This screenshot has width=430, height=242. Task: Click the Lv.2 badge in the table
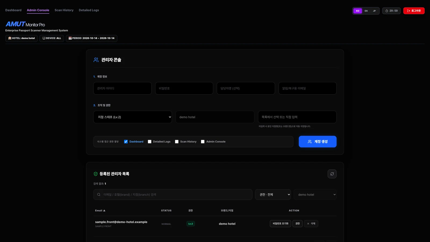191,224
